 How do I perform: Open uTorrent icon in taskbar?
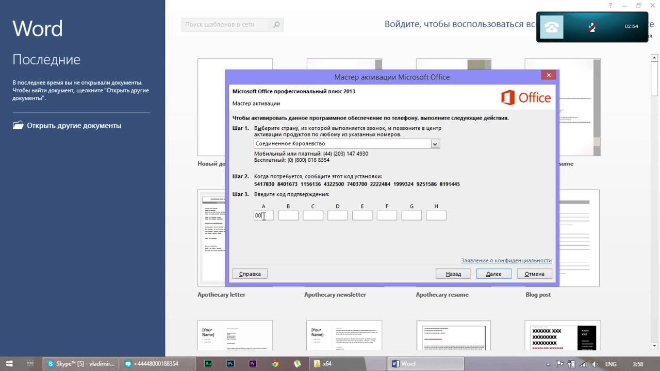(x=297, y=363)
